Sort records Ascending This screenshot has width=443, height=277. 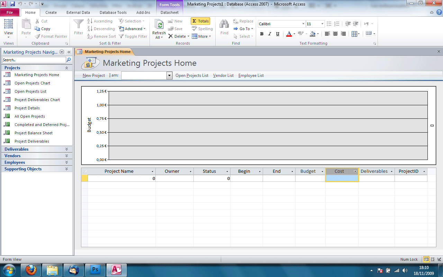[100, 21]
